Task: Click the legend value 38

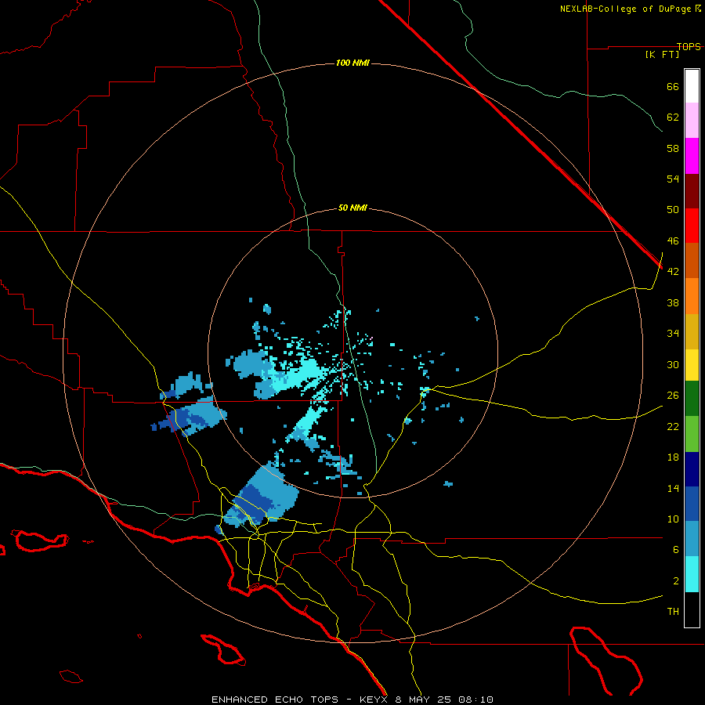Action: pyautogui.click(x=673, y=302)
